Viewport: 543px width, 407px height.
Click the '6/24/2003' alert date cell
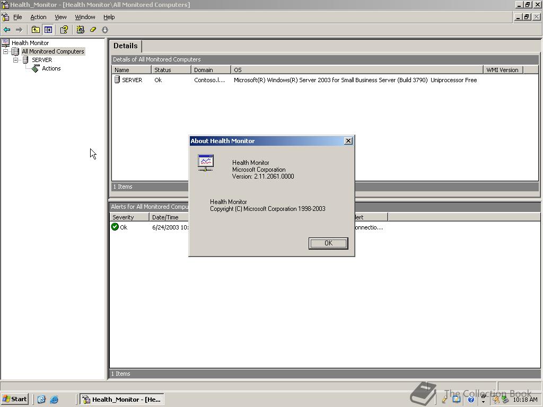pyautogui.click(x=170, y=227)
